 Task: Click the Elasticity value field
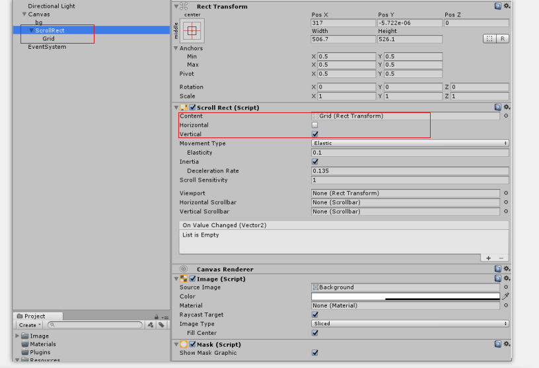click(410, 153)
